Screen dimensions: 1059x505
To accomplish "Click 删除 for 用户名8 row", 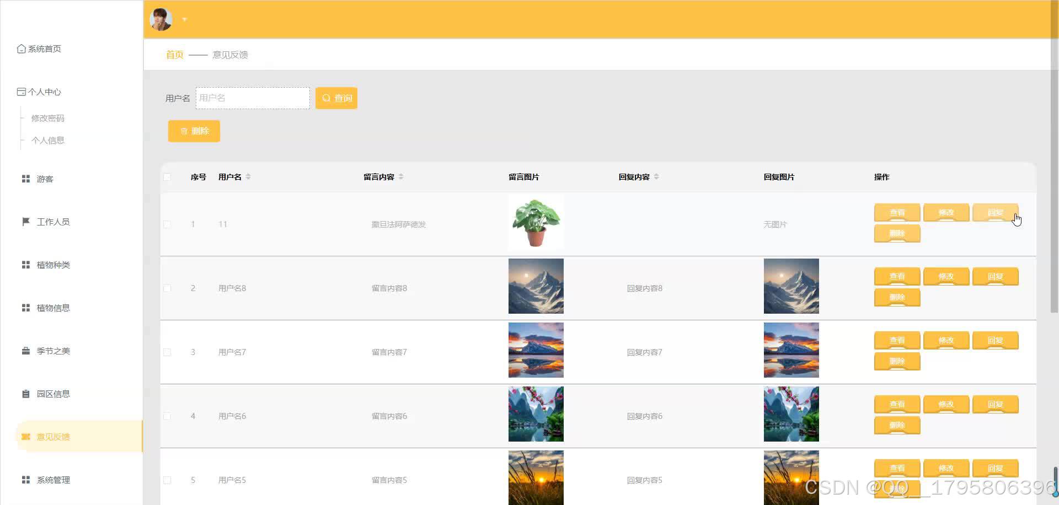I will point(897,298).
